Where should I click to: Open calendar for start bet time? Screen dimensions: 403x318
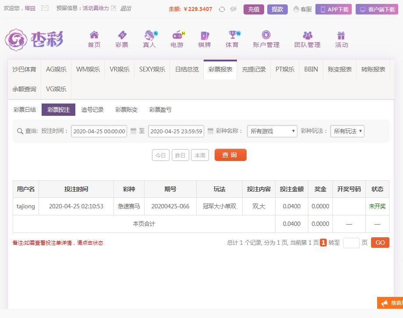[133, 131]
